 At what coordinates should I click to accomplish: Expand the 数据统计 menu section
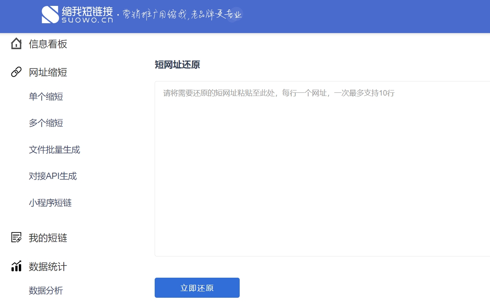pyautogui.click(x=48, y=267)
